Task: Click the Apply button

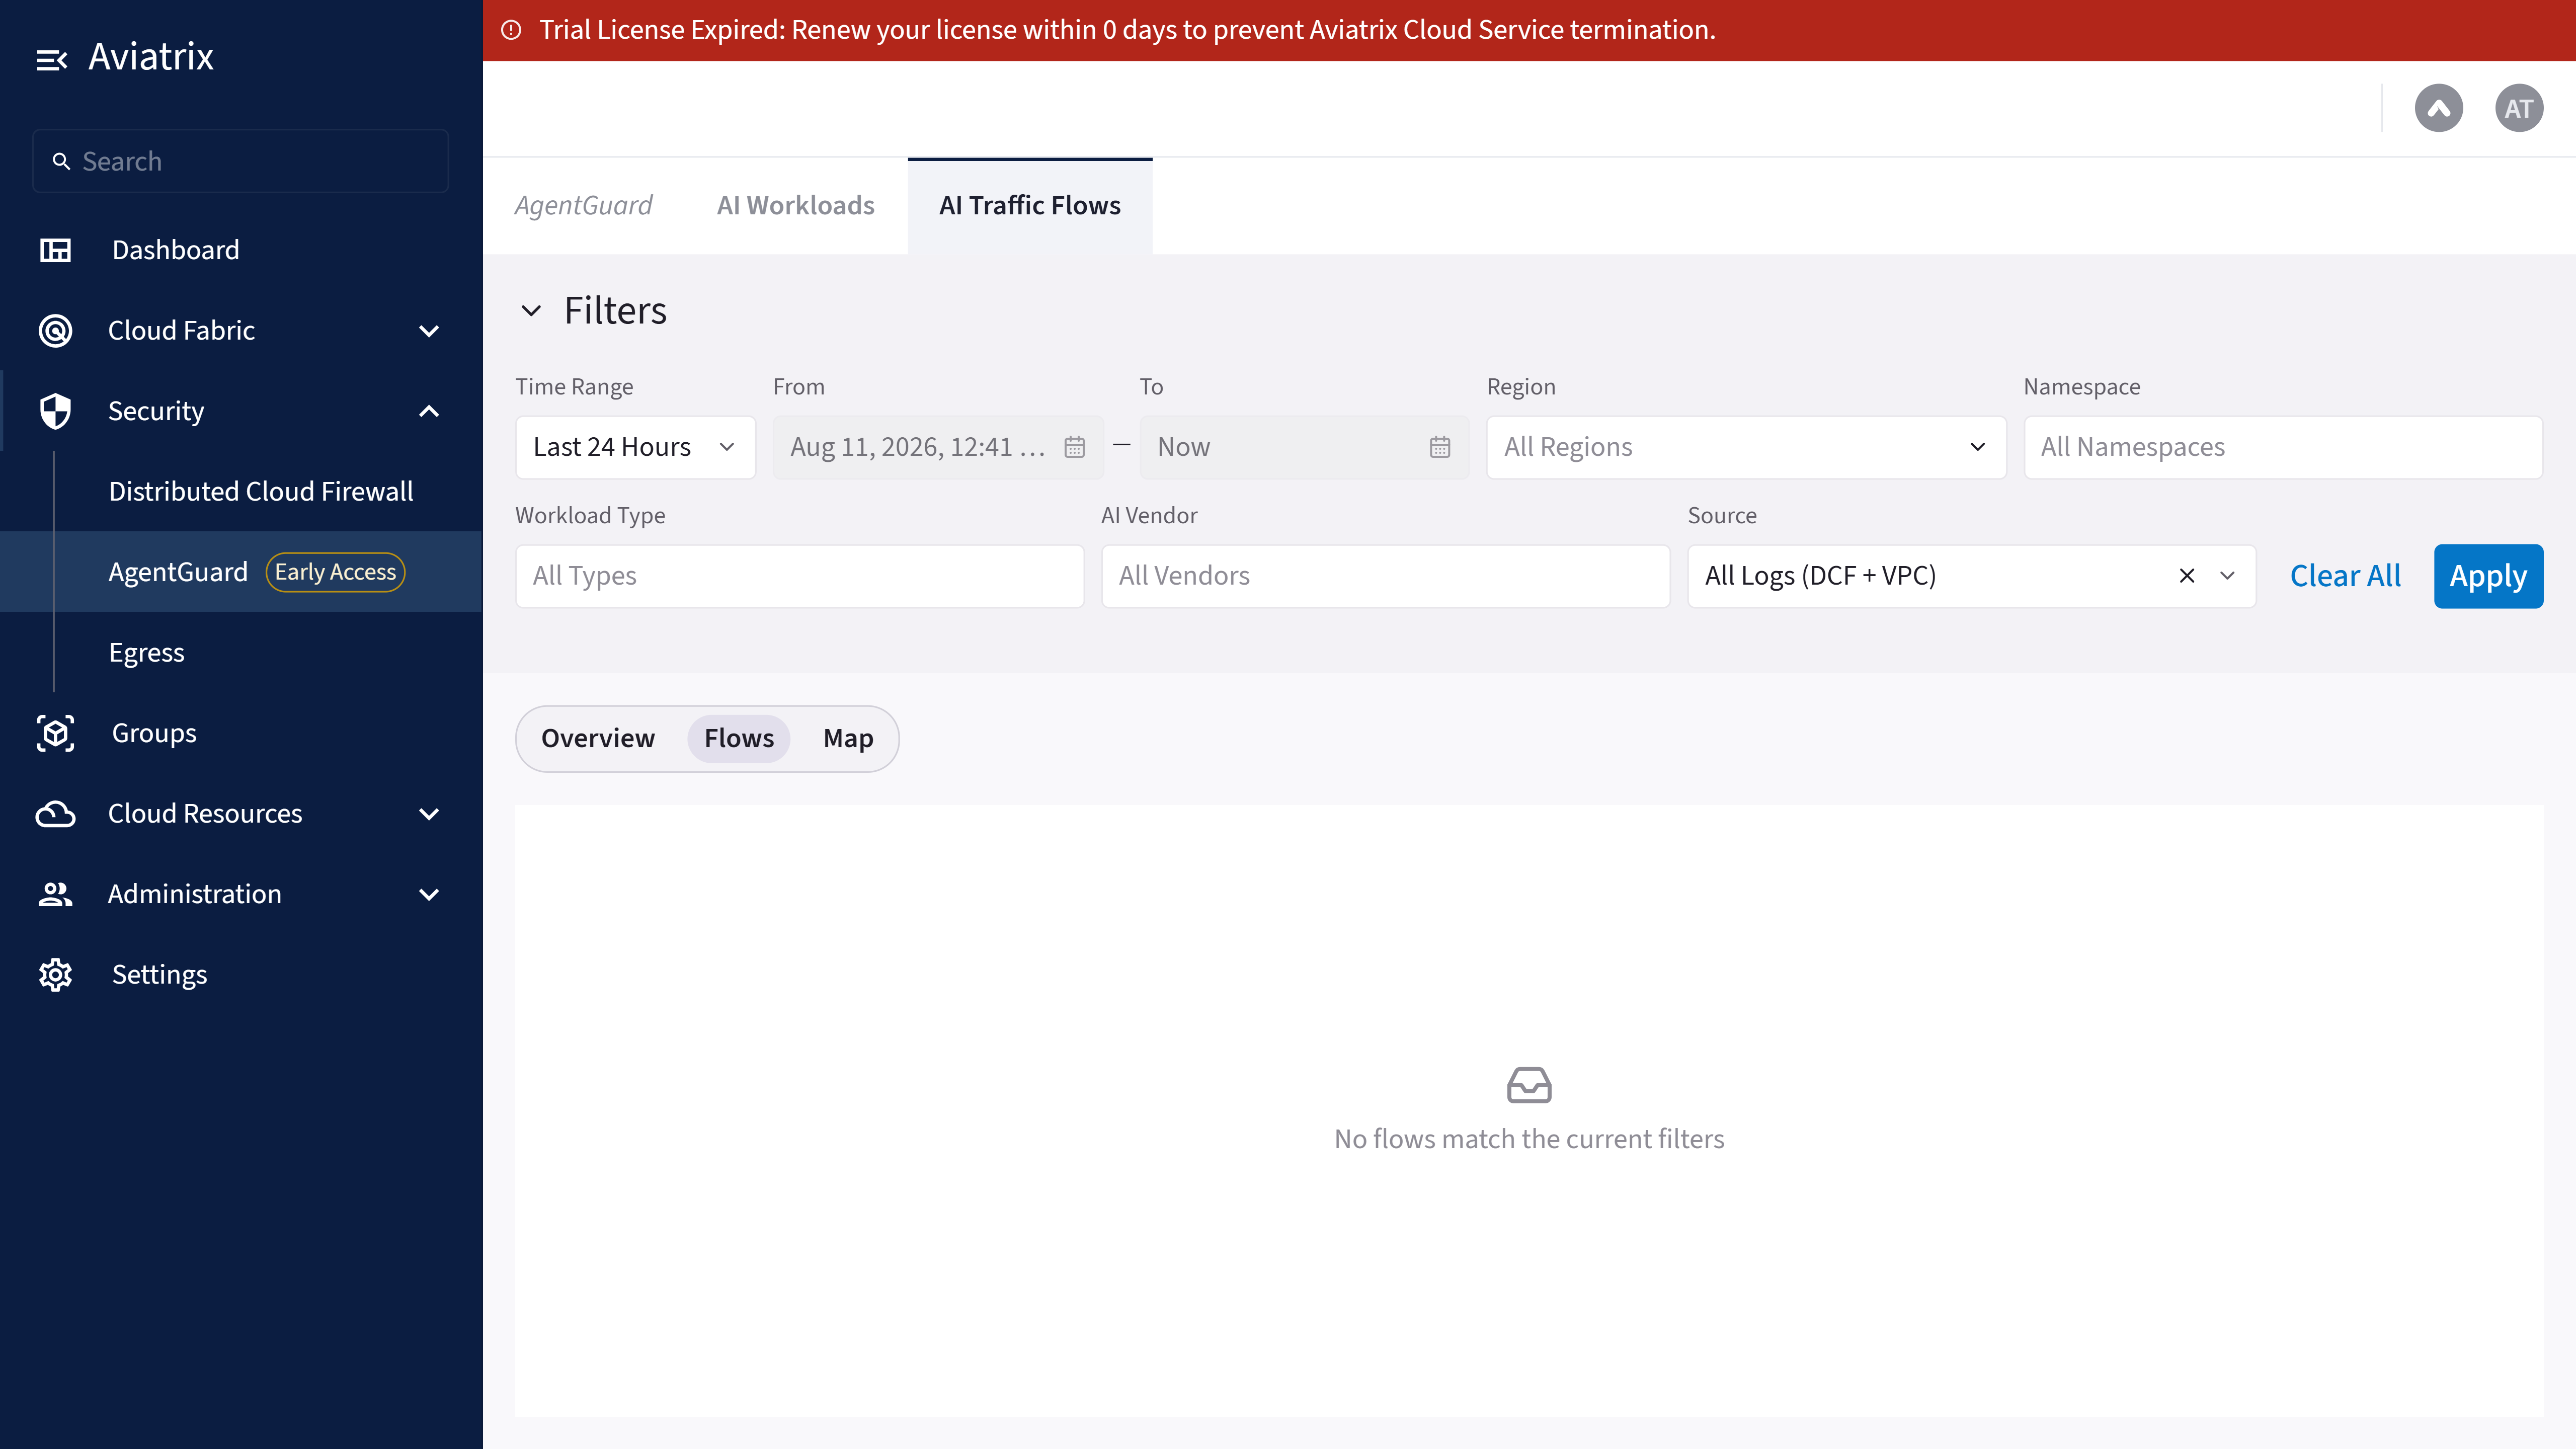Action: click(x=2488, y=576)
